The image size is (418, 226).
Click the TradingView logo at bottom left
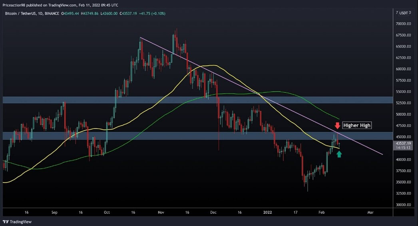click(17, 222)
